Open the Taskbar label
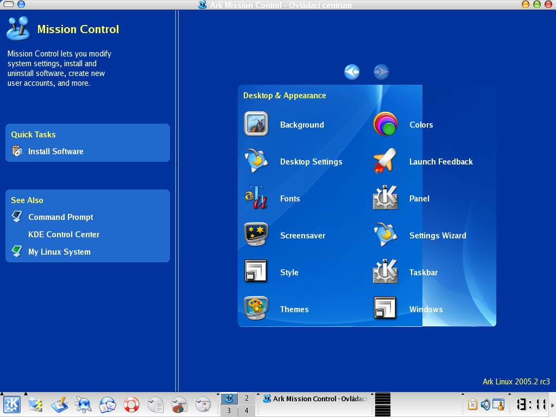The height and width of the screenshot is (417, 556). [424, 273]
